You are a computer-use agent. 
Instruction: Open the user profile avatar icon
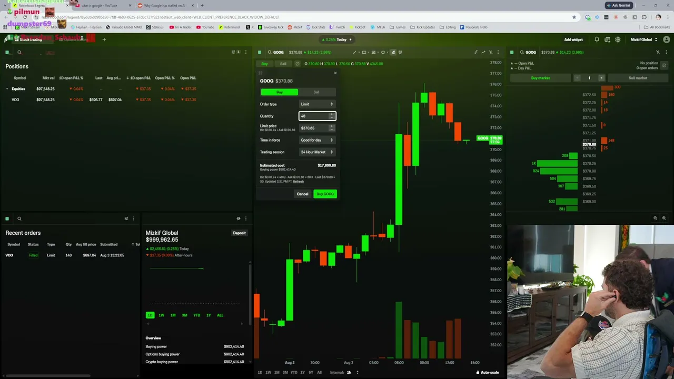[666, 39]
